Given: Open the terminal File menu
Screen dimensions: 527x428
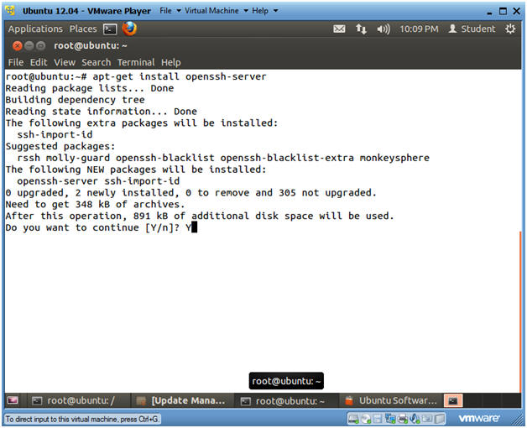Looking at the screenshot, I should [x=16, y=62].
